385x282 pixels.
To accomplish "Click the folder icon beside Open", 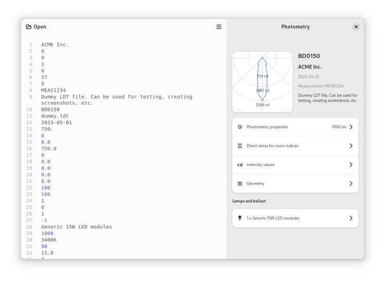I will pyautogui.click(x=29, y=27).
